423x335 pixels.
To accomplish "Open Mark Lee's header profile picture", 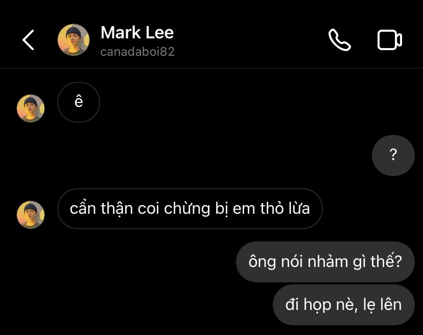I will pos(74,40).
